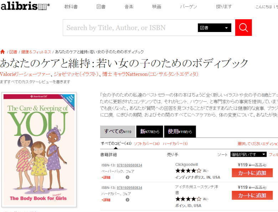Image resolution: width=278 pixels, height=212 pixels.
Task: Click details arrow icon for hardcover listing
Action: coord(127,200)
